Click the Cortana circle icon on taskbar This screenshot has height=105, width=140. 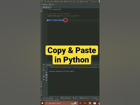80,103
